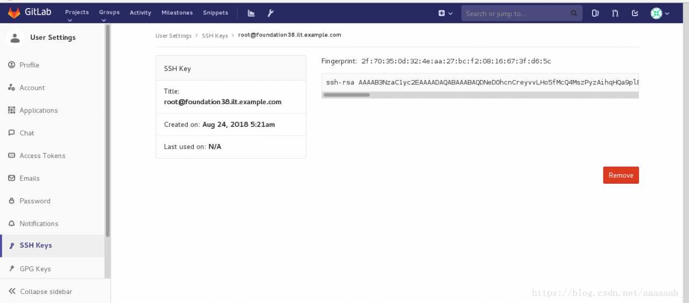Screen dimensions: 689x303
Task: Remove this SSH key
Action: (x=621, y=175)
